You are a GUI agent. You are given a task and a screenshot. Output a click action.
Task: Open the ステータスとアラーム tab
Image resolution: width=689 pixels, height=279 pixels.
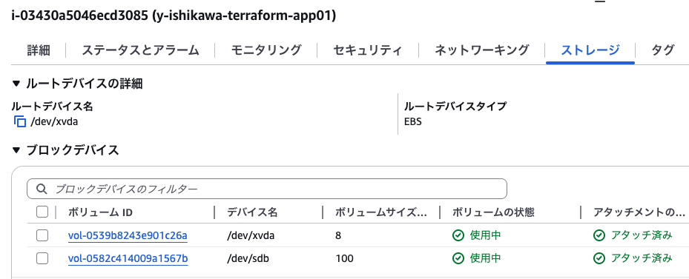click(140, 50)
